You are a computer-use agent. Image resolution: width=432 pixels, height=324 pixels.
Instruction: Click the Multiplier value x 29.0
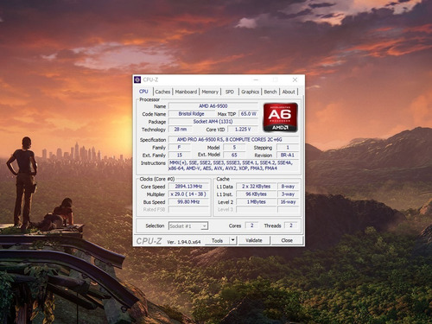click(188, 194)
